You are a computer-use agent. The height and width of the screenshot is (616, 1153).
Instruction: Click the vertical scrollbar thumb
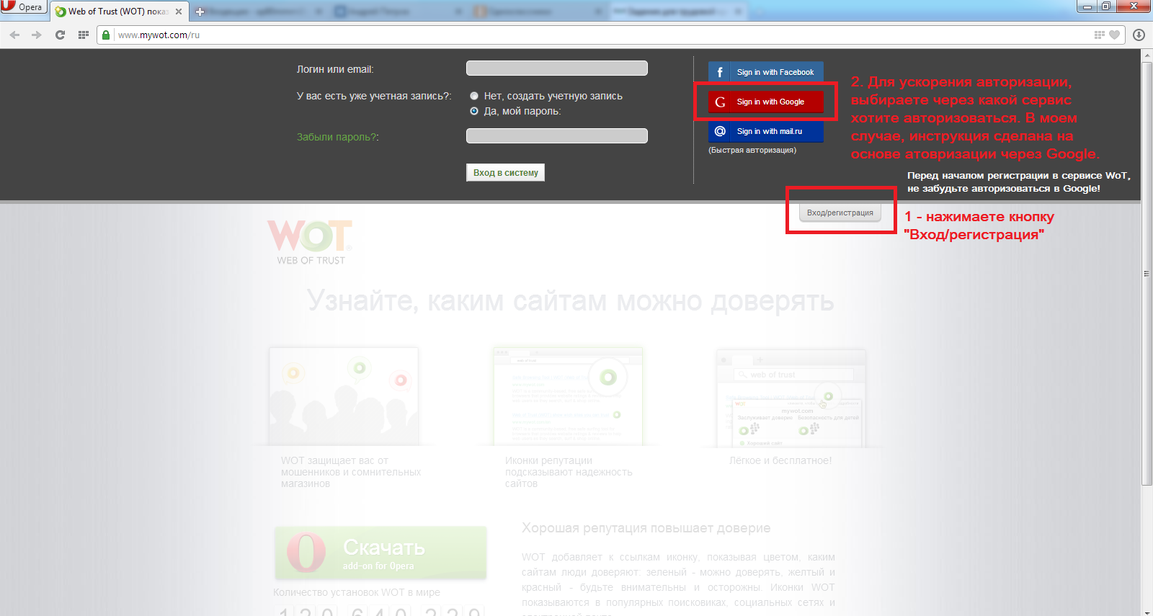tap(1147, 274)
